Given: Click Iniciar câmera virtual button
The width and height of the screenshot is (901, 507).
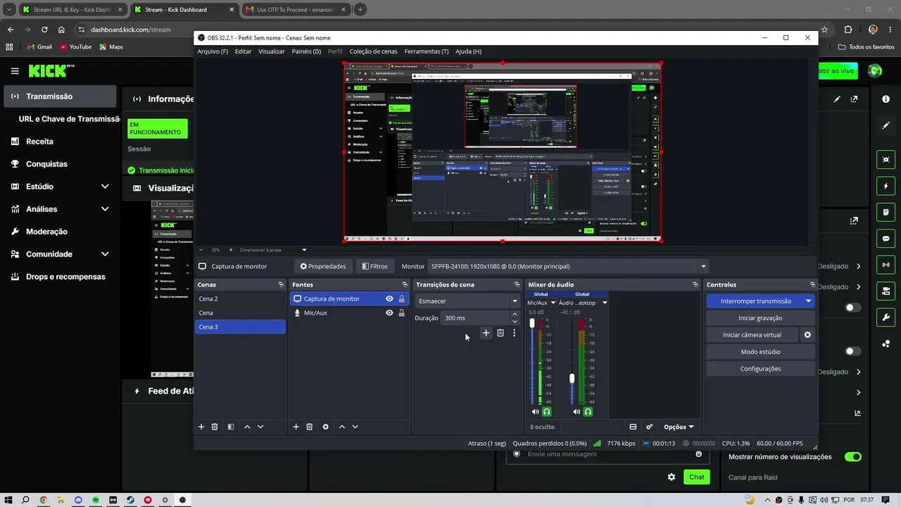Looking at the screenshot, I should pyautogui.click(x=752, y=335).
